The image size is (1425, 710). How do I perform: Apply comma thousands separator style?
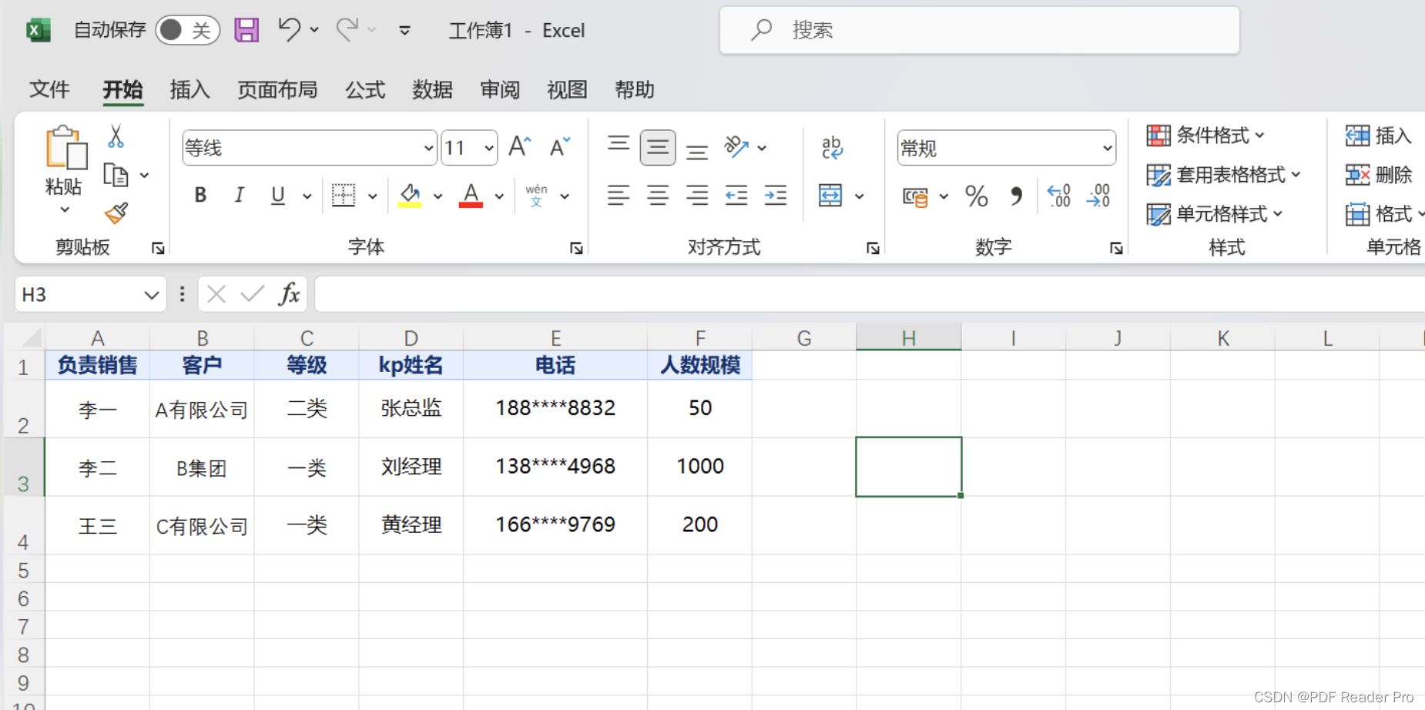tap(1016, 196)
